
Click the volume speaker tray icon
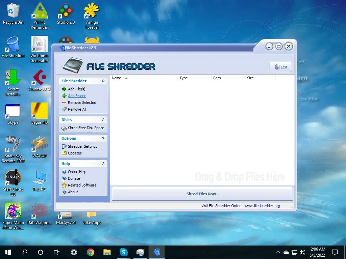click(302, 252)
